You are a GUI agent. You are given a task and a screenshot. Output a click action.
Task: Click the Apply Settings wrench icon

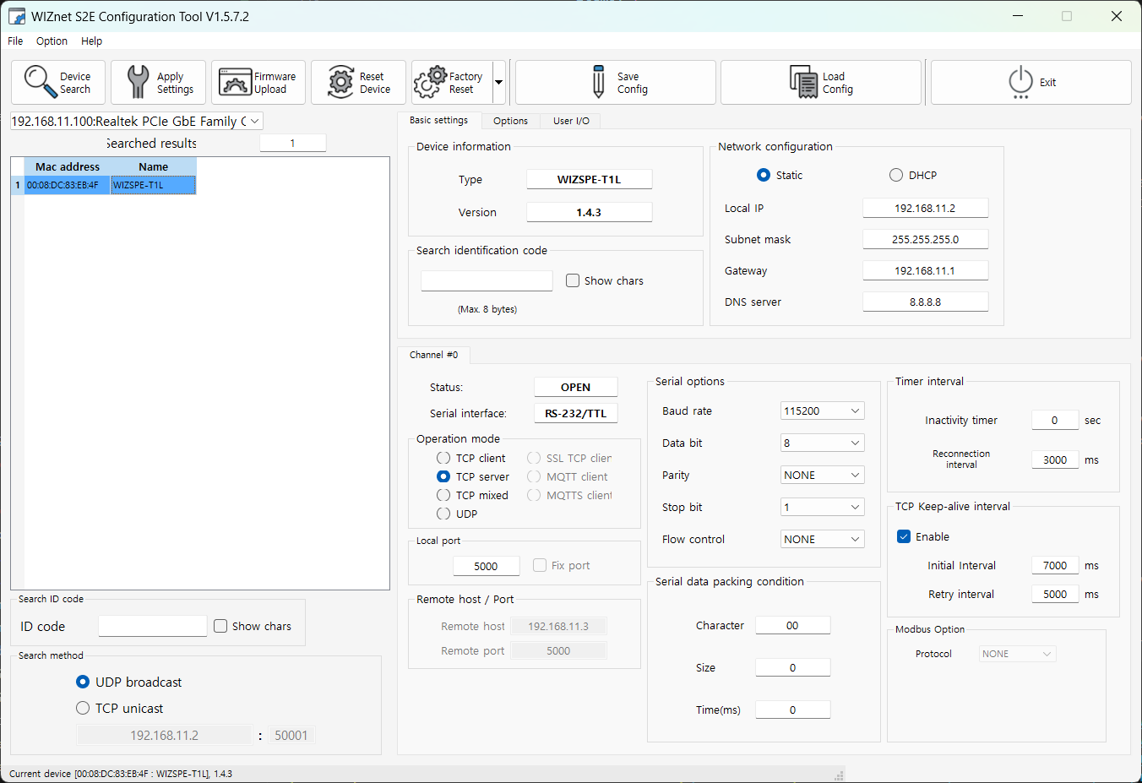tap(137, 82)
